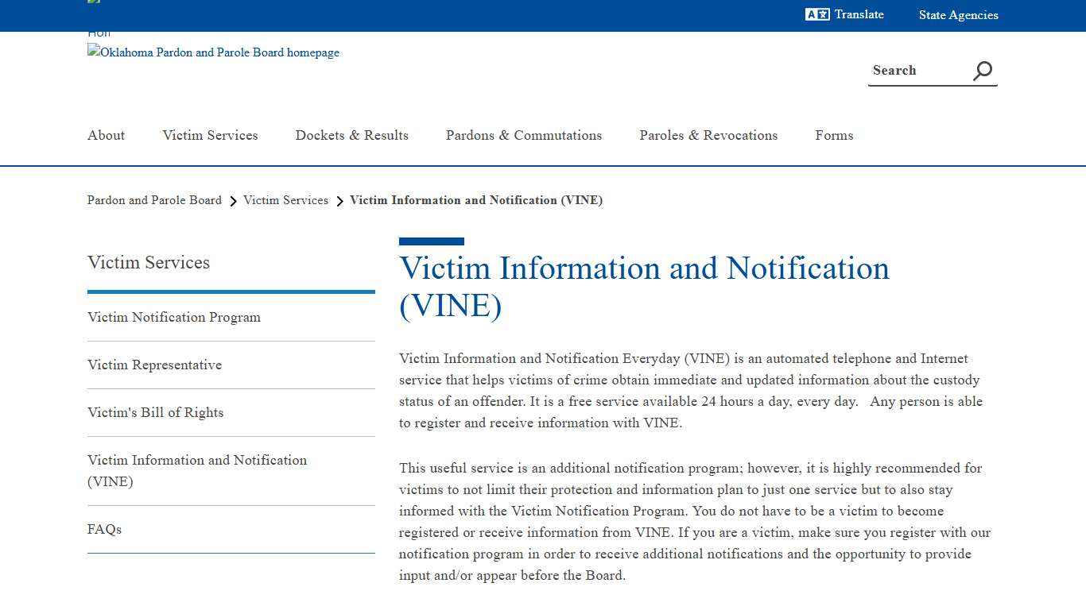Select Victim Notification Program in sidebar
This screenshot has width=1086, height=610.
[174, 317]
